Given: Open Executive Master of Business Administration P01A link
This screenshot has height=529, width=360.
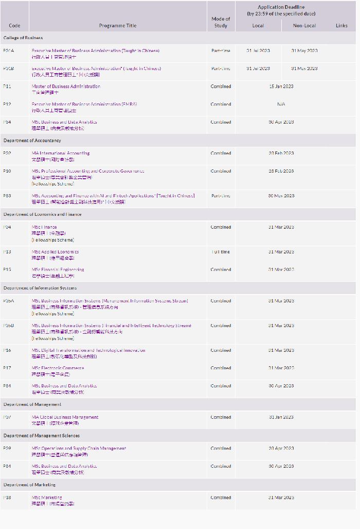Looking at the screenshot, I should [x=95, y=50].
